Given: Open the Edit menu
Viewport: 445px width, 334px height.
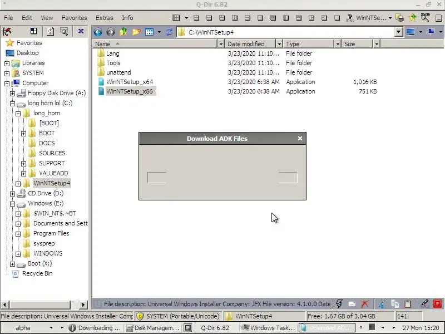Looking at the screenshot, I should [x=27, y=18].
